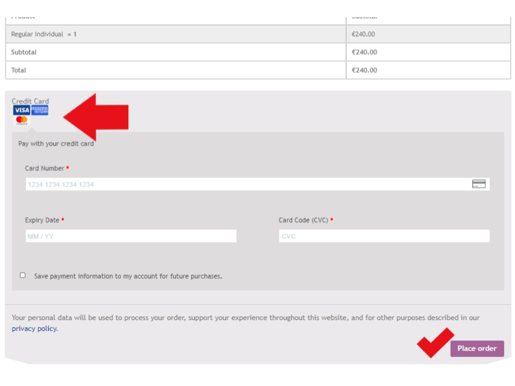The height and width of the screenshot is (386, 515).
Task: Focus the Card Code CVC field
Action: click(384, 236)
